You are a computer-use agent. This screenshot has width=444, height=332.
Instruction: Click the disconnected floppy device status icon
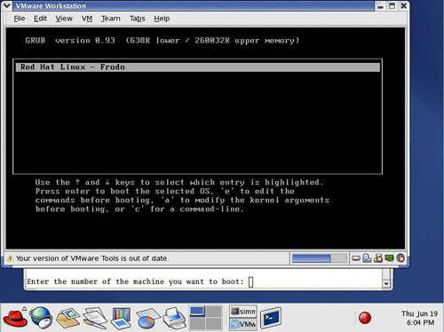tap(378, 258)
